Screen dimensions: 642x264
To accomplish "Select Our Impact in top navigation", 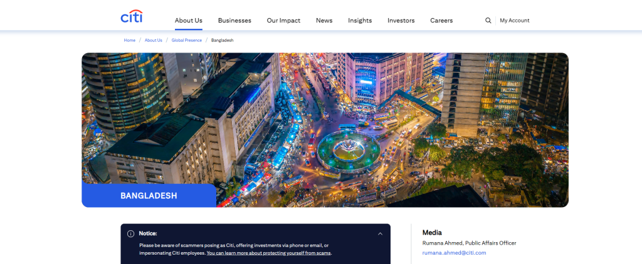I will coord(283,21).
